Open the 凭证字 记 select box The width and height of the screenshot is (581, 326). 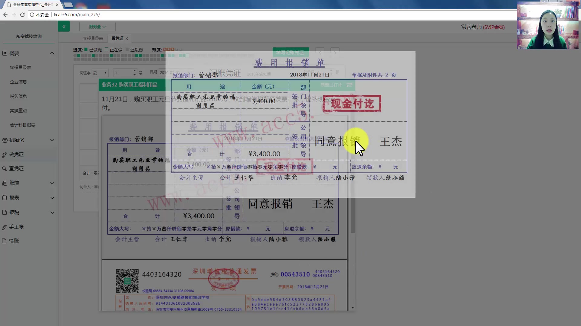pyautogui.click(x=100, y=73)
